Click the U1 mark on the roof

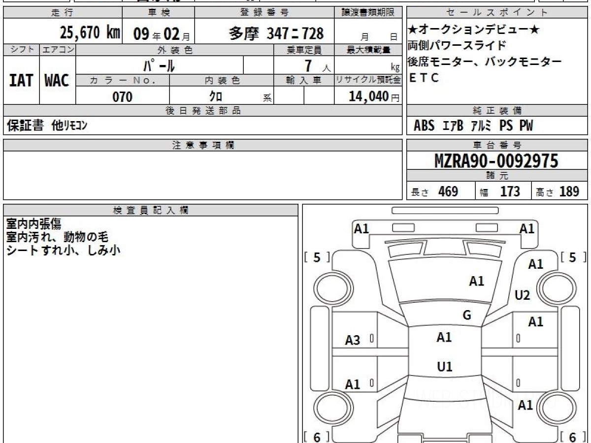click(x=445, y=367)
